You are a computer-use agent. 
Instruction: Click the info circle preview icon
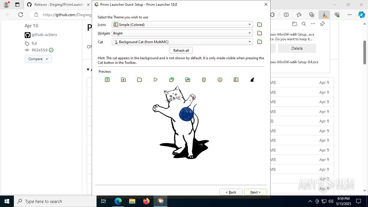(x=220, y=80)
